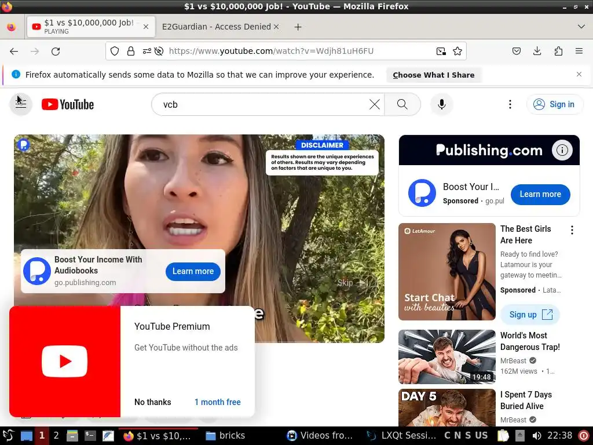The image size is (593, 445).
Task: Start voice search with microphone
Action: [x=441, y=104]
